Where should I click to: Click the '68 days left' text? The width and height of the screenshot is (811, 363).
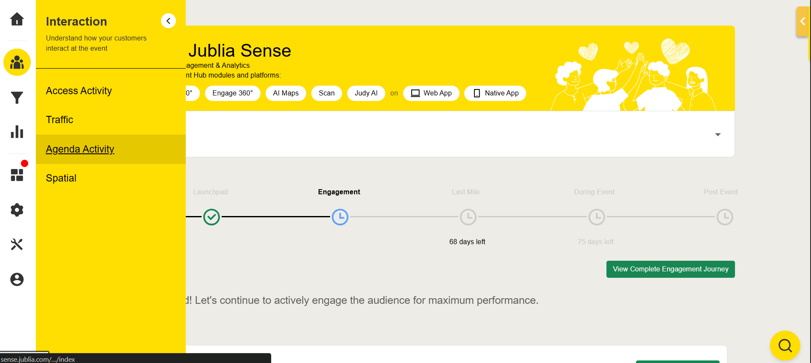467,242
